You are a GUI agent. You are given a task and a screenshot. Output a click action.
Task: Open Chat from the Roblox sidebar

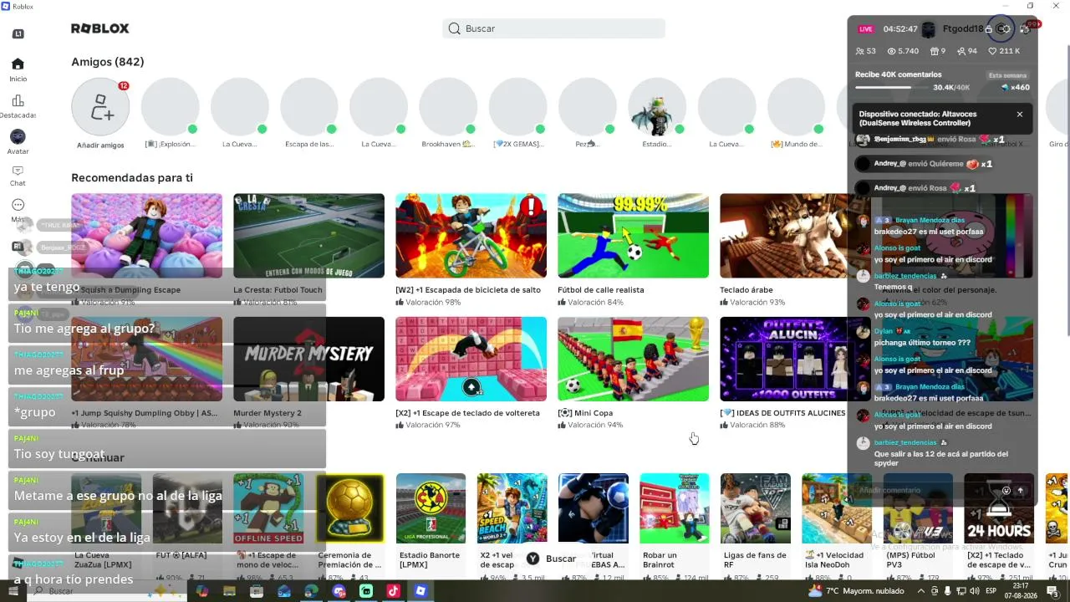click(18, 171)
